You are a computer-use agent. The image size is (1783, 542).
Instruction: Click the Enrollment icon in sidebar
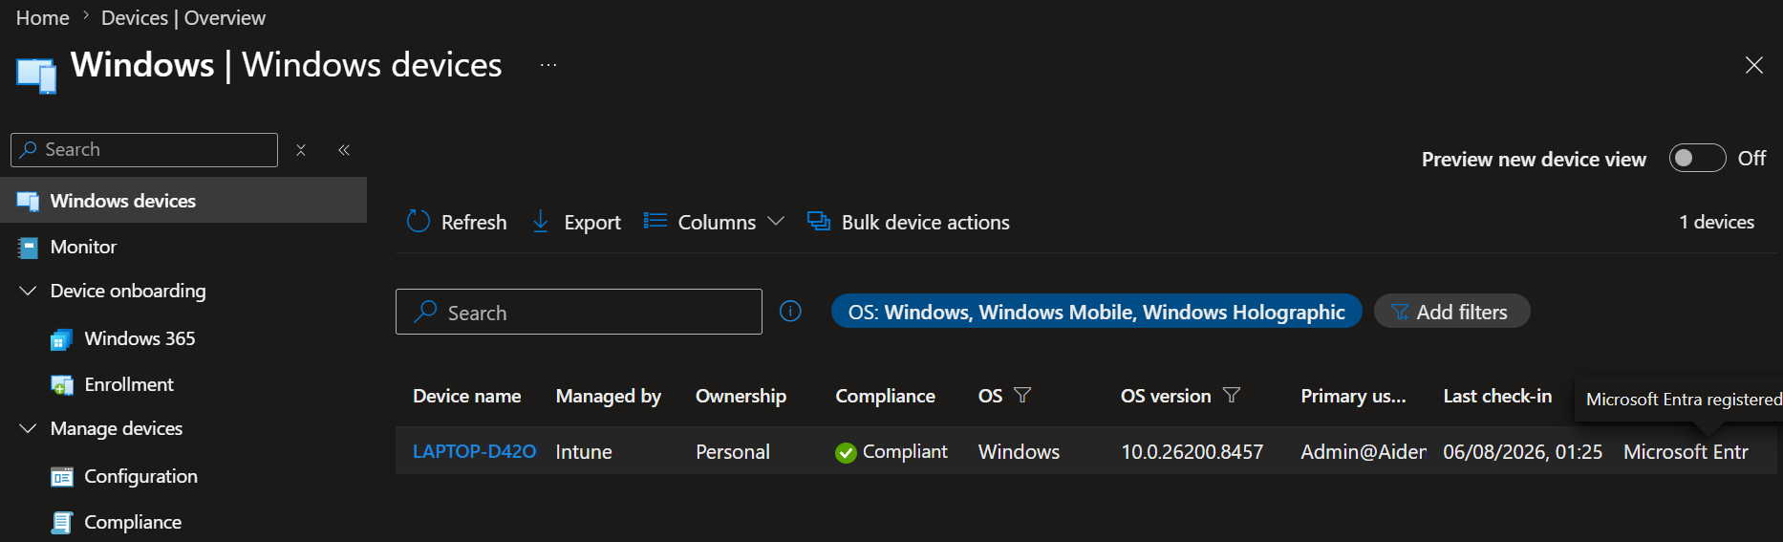coord(62,385)
